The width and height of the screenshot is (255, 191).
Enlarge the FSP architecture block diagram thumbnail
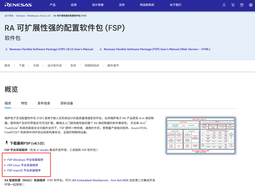201,135
